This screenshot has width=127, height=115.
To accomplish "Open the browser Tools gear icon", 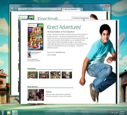I will pyautogui.click(x=108, y=9).
